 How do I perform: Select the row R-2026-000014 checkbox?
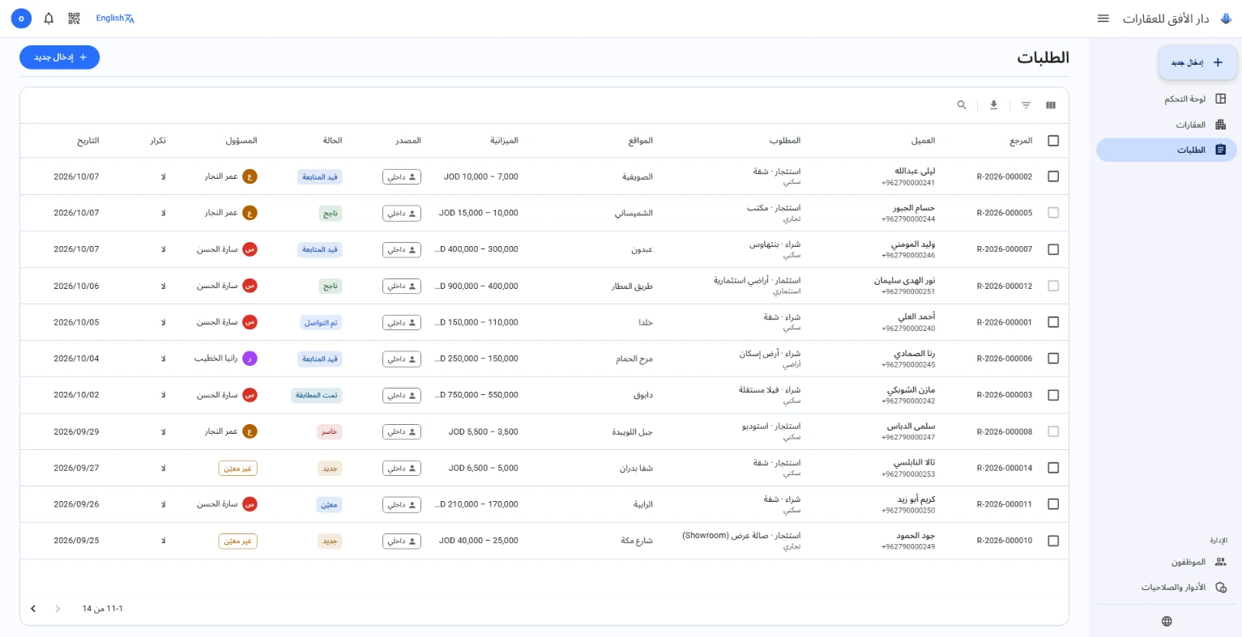[x=1053, y=468]
